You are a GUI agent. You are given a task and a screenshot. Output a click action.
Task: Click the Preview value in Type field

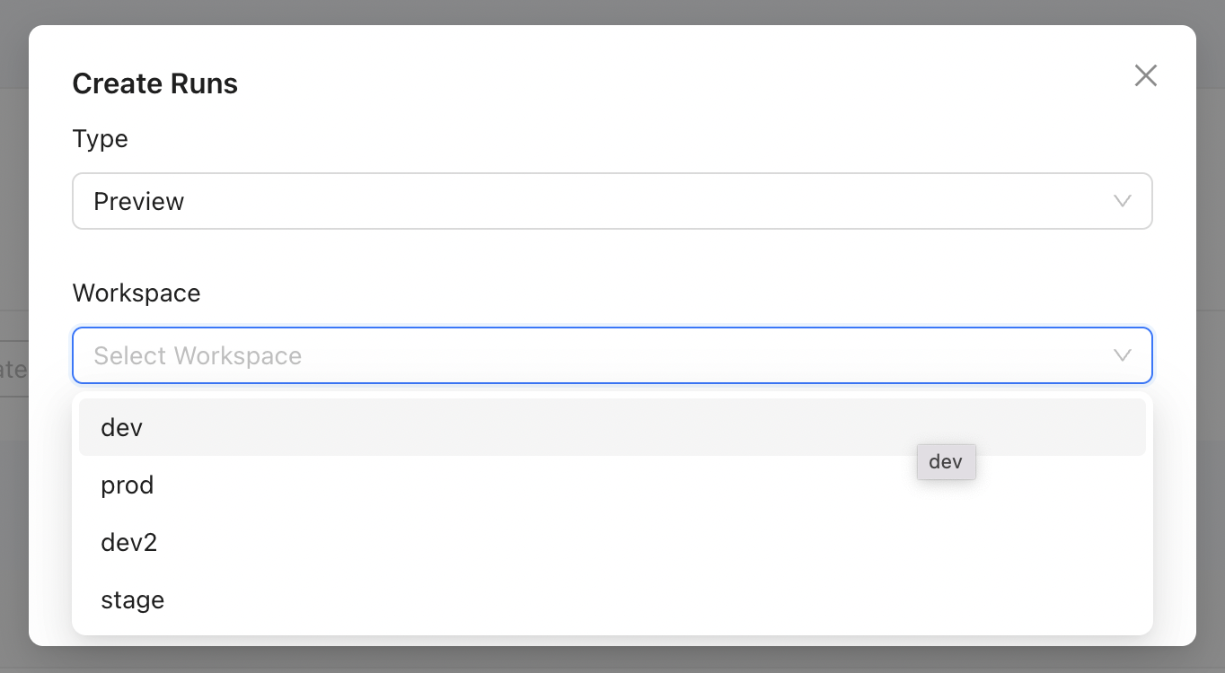point(139,201)
